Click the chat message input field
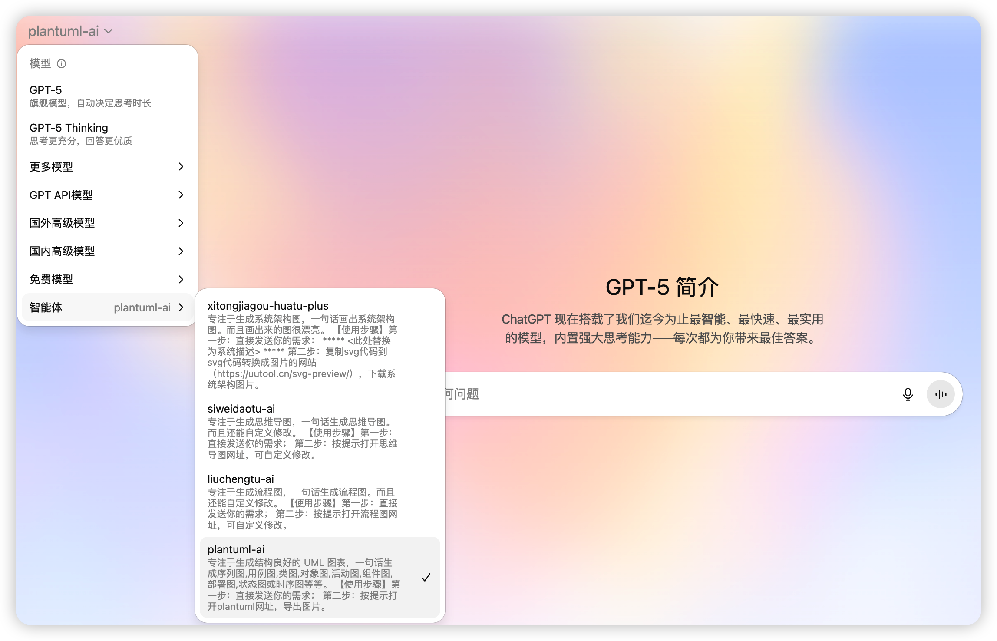 (651, 394)
